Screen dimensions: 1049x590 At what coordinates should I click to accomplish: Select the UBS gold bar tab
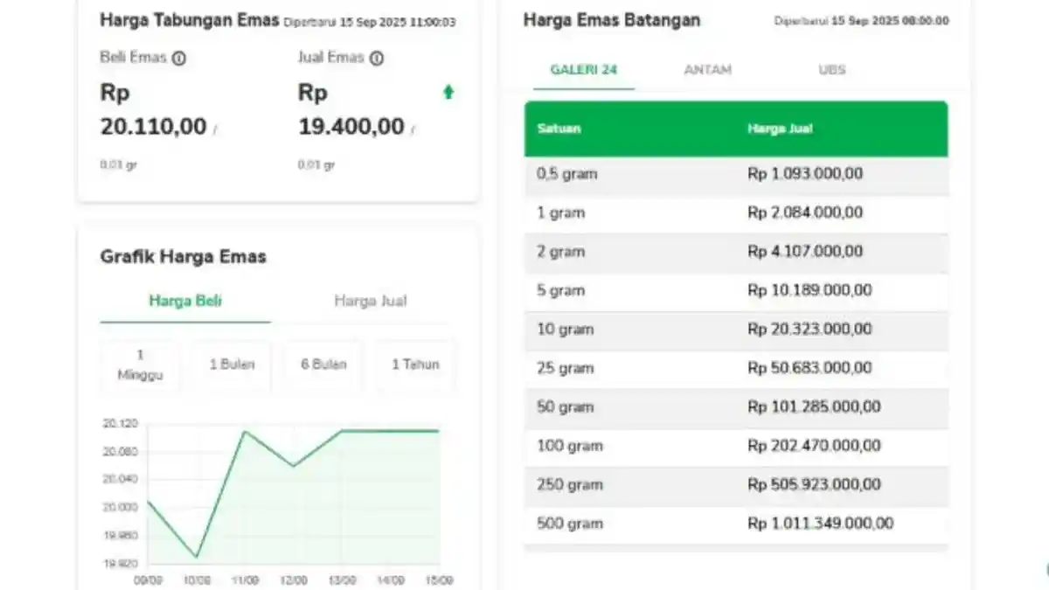832,70
